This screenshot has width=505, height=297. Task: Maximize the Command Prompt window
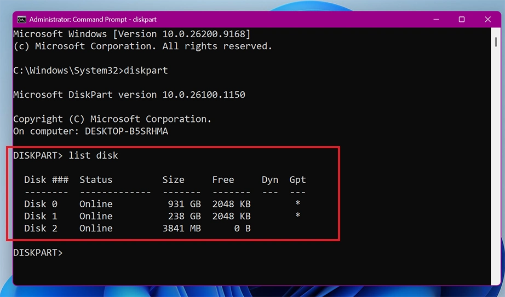(462, 19)
